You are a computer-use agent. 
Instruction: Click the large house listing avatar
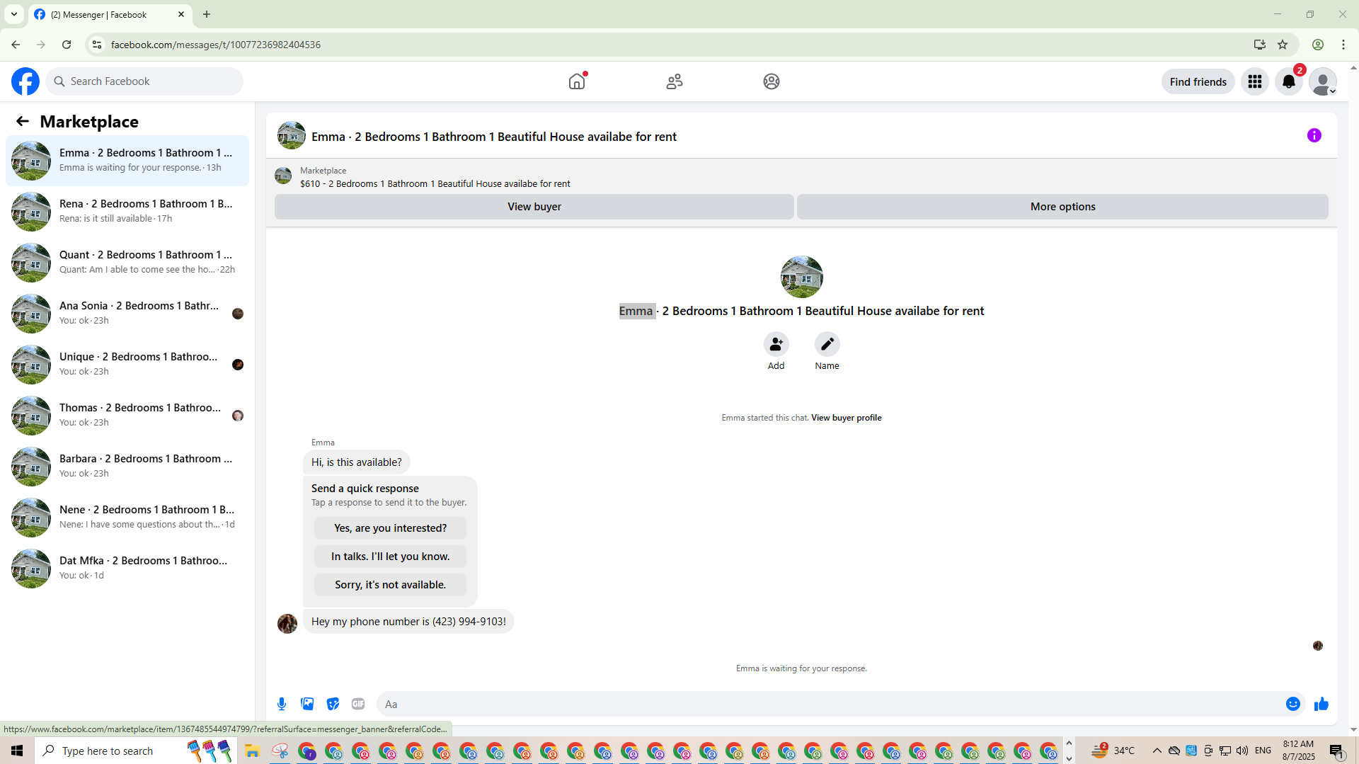click(801, 277)
